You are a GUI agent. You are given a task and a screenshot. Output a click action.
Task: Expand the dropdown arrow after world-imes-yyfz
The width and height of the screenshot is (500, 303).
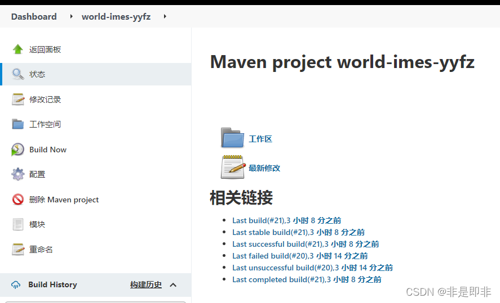[165, 16]
